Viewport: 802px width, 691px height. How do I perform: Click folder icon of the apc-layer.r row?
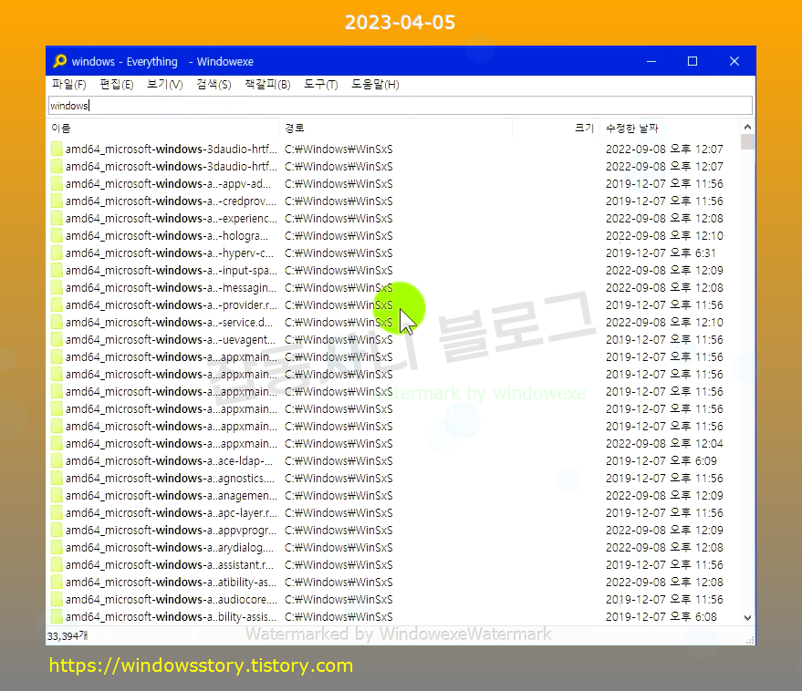57,513
